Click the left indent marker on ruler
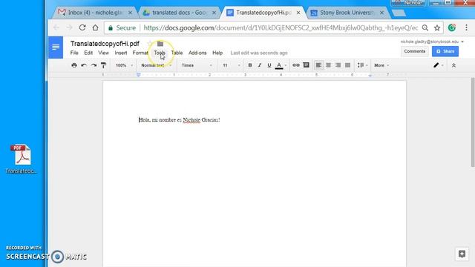 coord(139,75)
